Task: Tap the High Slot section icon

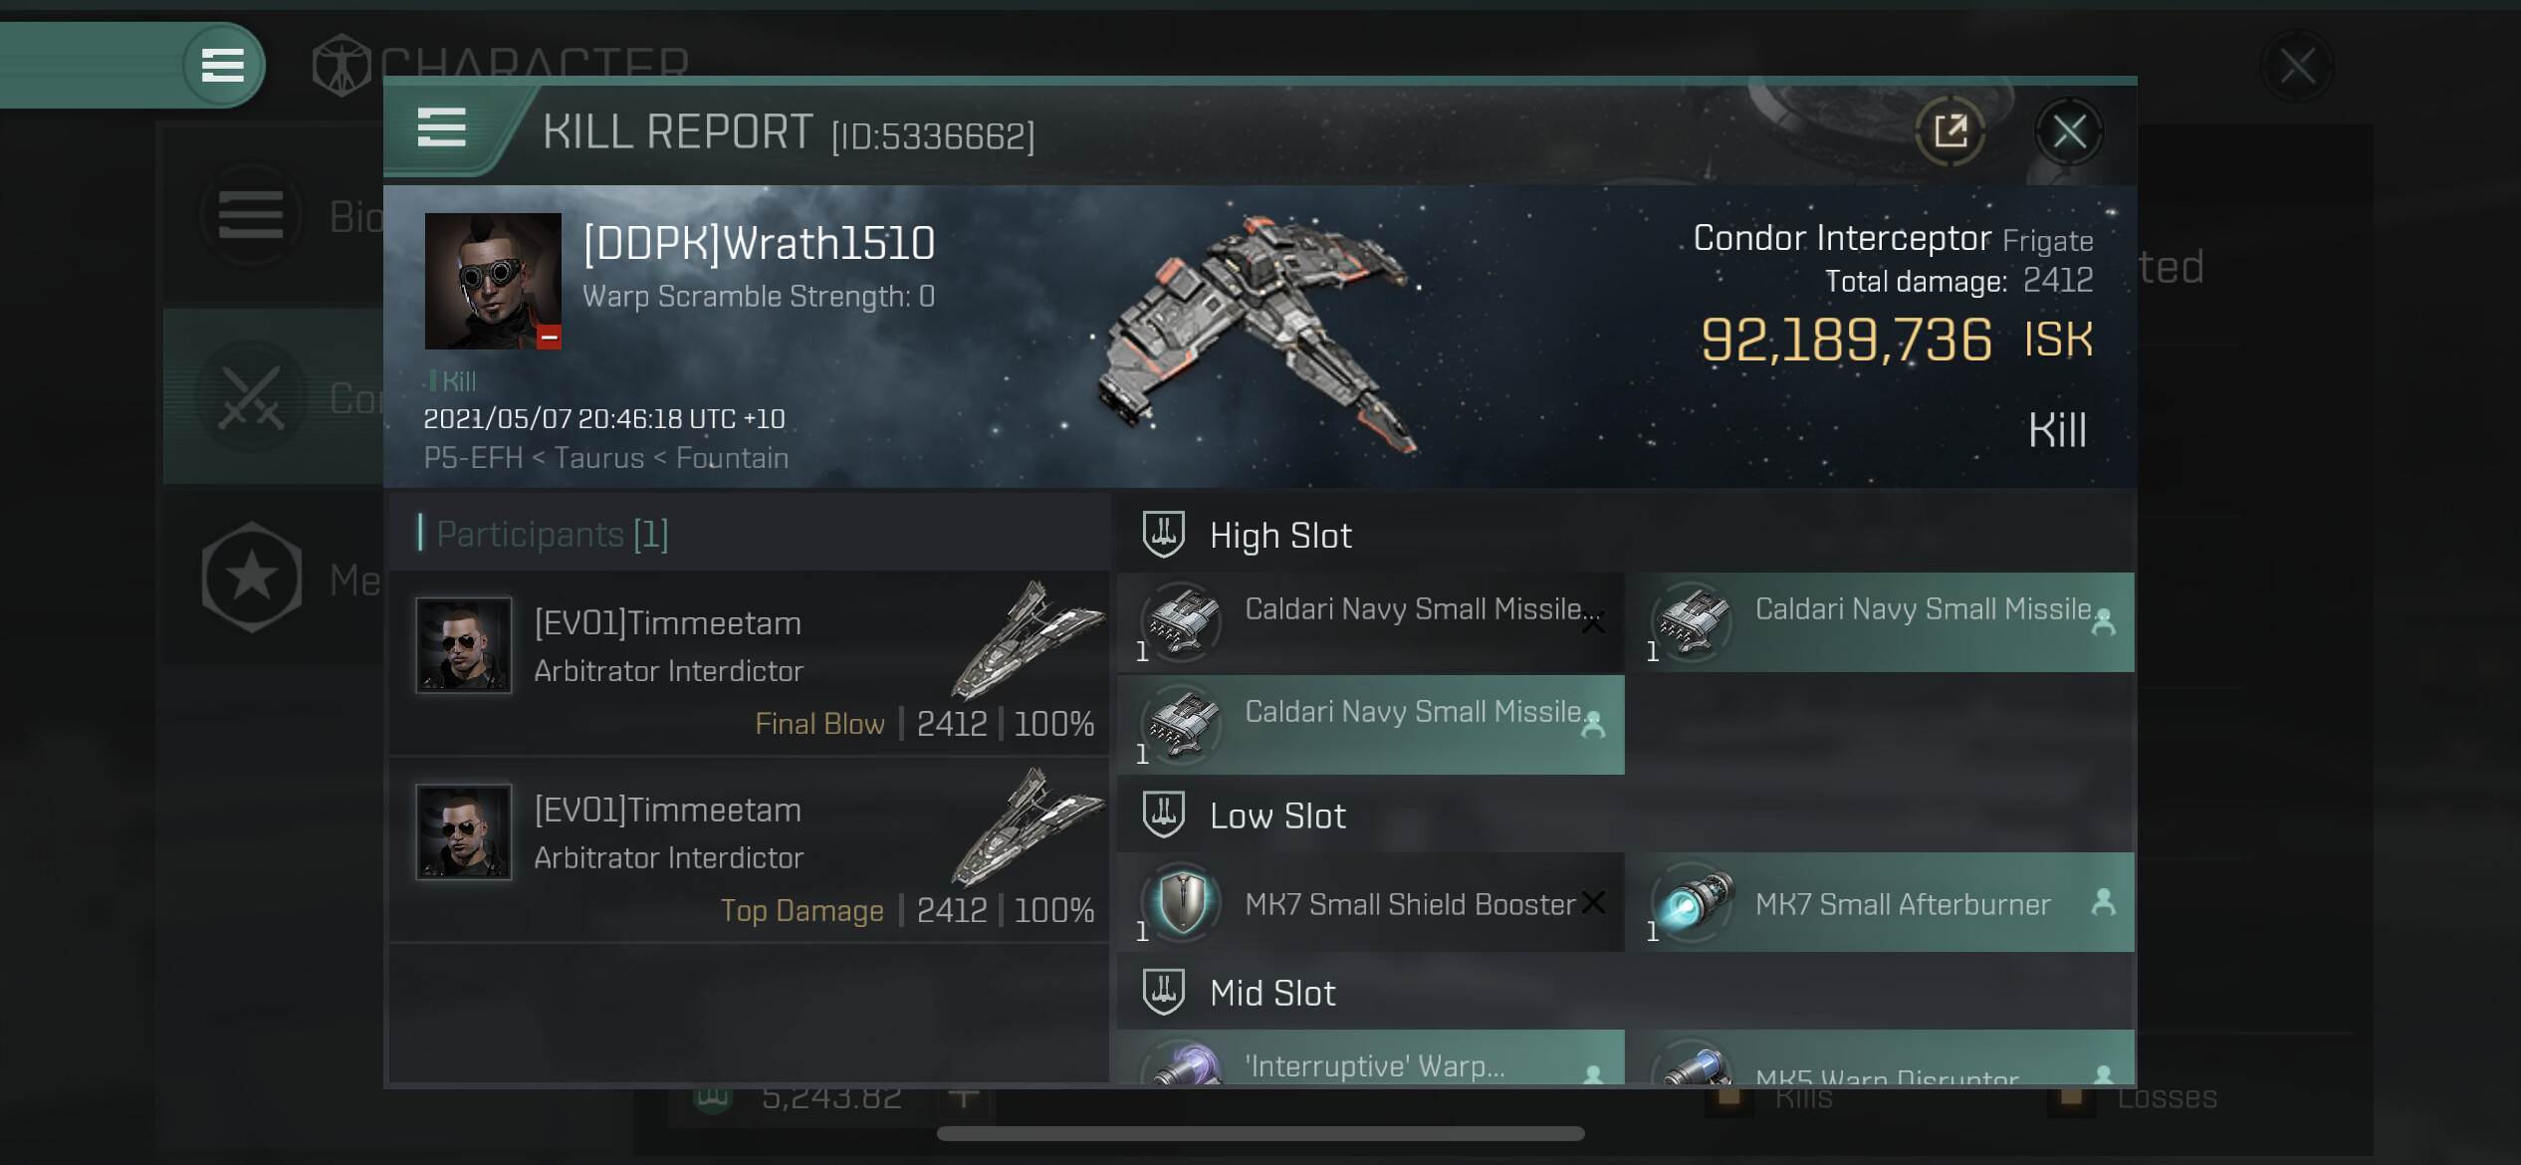Action: pyautogui.click(x=1163, y=535)
